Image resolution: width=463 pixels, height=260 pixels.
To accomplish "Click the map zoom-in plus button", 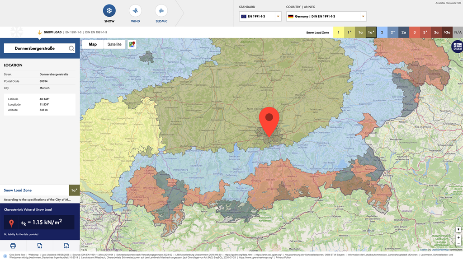I will pos(458,237).
